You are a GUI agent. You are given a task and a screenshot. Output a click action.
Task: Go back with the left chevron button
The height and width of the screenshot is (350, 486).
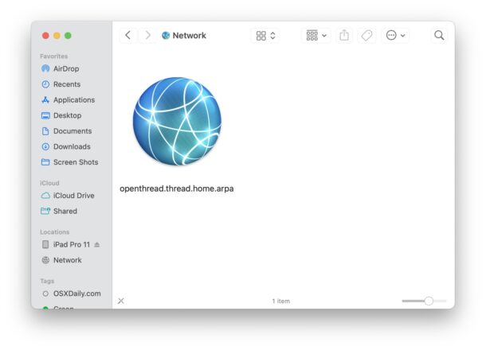click(128, 35)
